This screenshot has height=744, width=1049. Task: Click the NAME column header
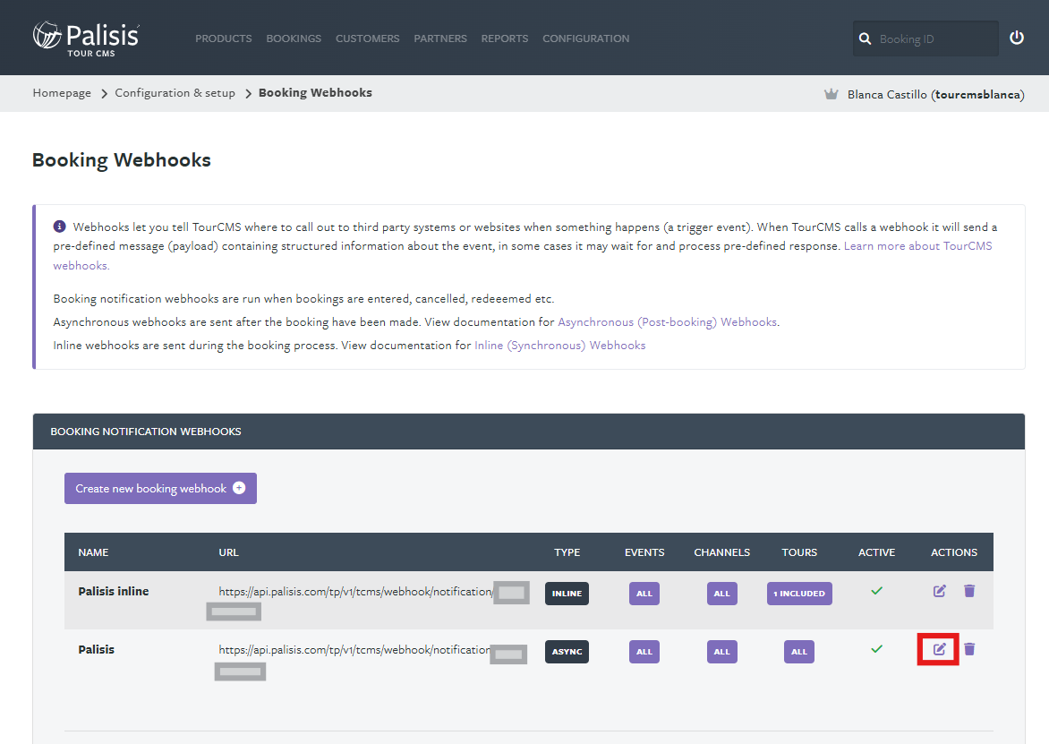point(93,552)
